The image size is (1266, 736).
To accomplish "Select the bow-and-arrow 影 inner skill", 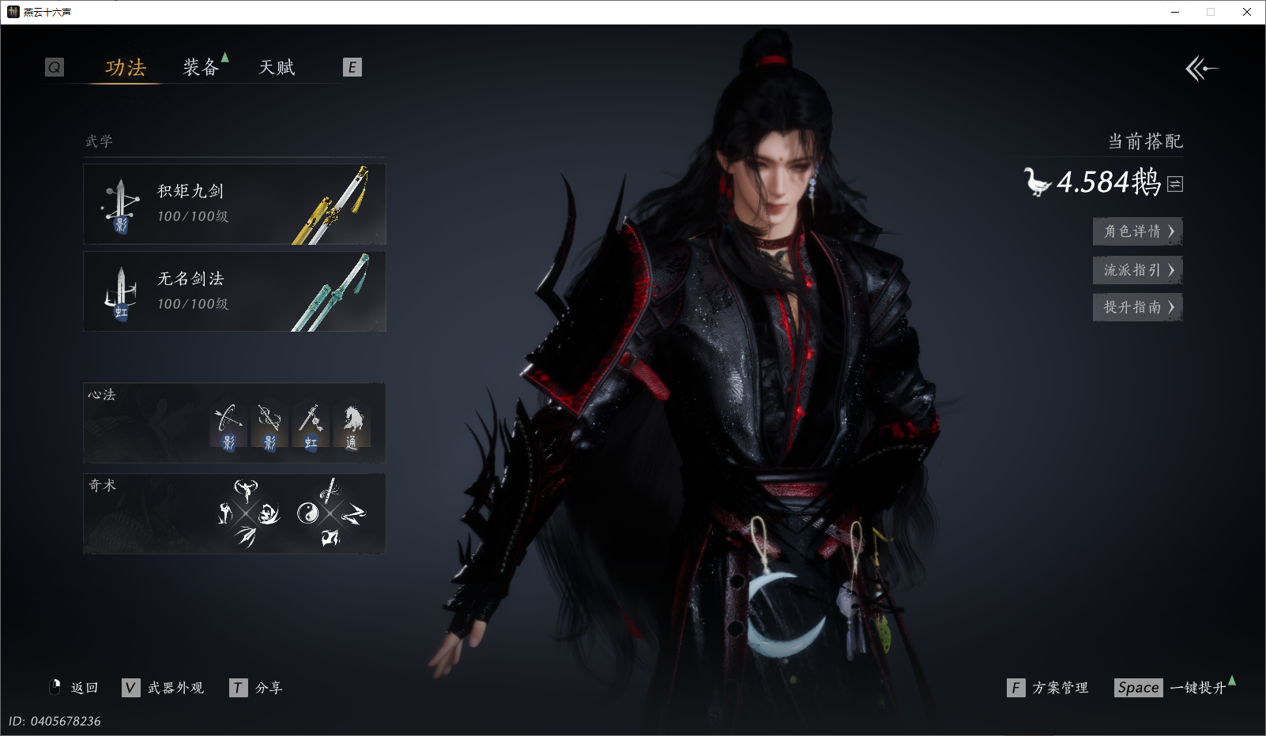I will tap(228, 427).
